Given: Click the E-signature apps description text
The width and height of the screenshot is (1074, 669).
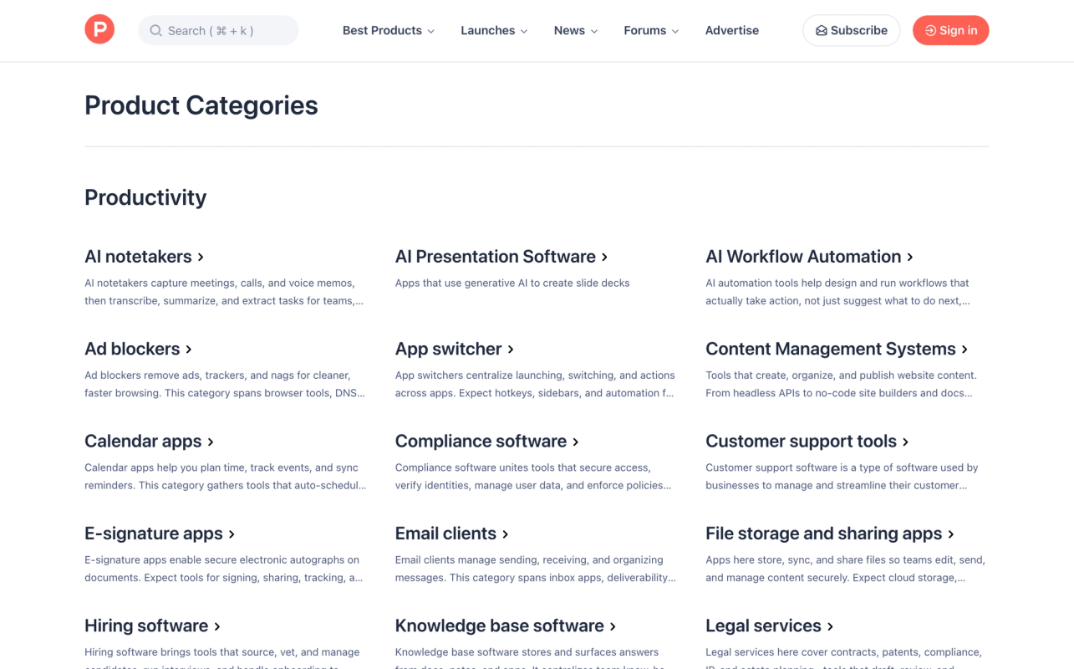Looking at the screenshot, I should 224,569.
